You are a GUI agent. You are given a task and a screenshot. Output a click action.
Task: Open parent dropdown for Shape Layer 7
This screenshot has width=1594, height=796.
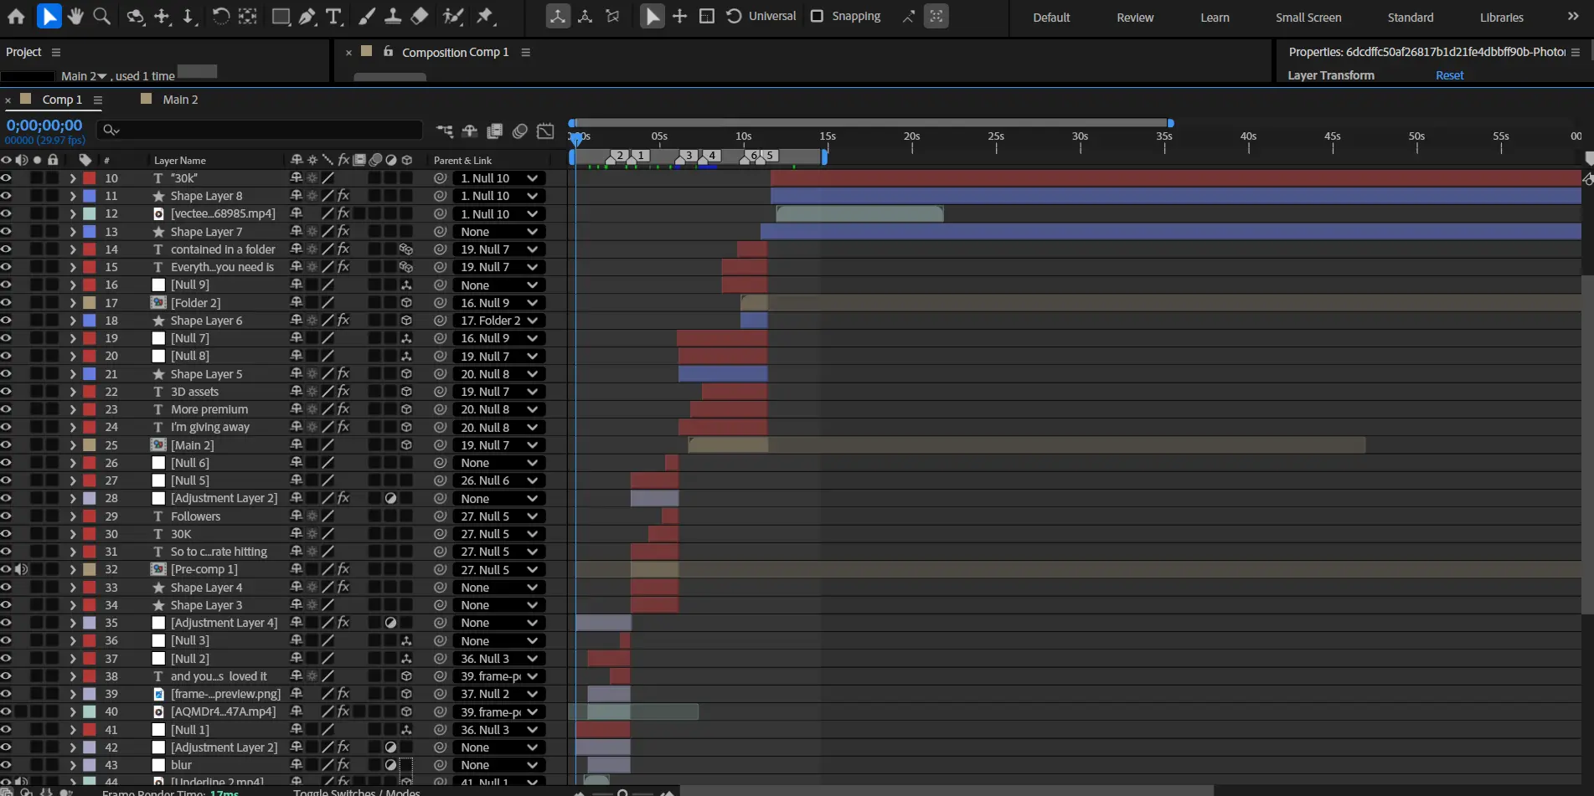coord(498,232)
